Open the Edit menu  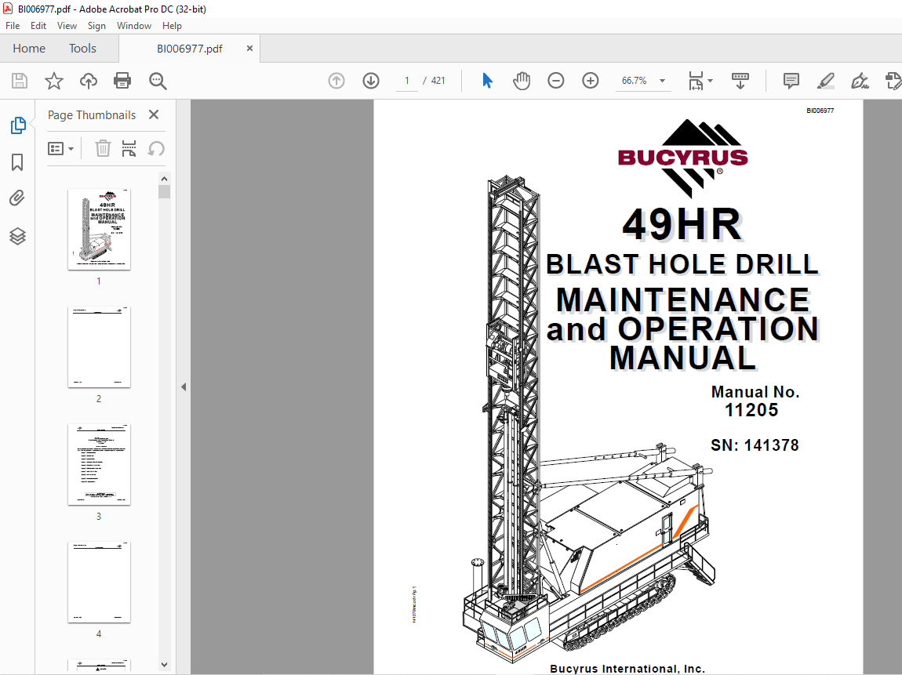click(x=38, y=26)
